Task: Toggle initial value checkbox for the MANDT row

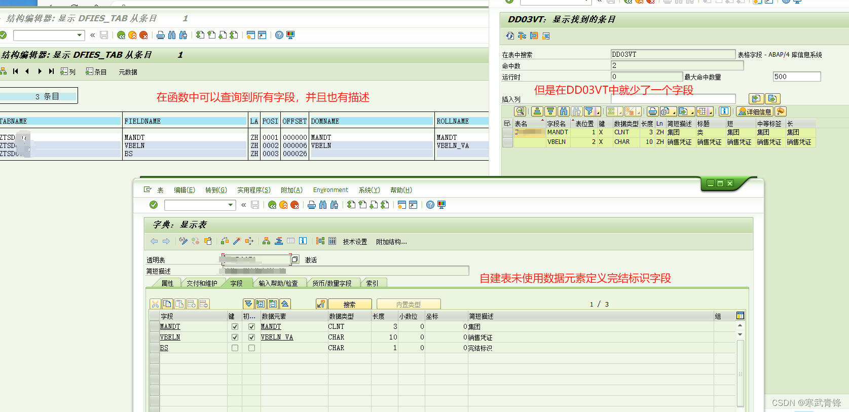Action: point(251,327)
